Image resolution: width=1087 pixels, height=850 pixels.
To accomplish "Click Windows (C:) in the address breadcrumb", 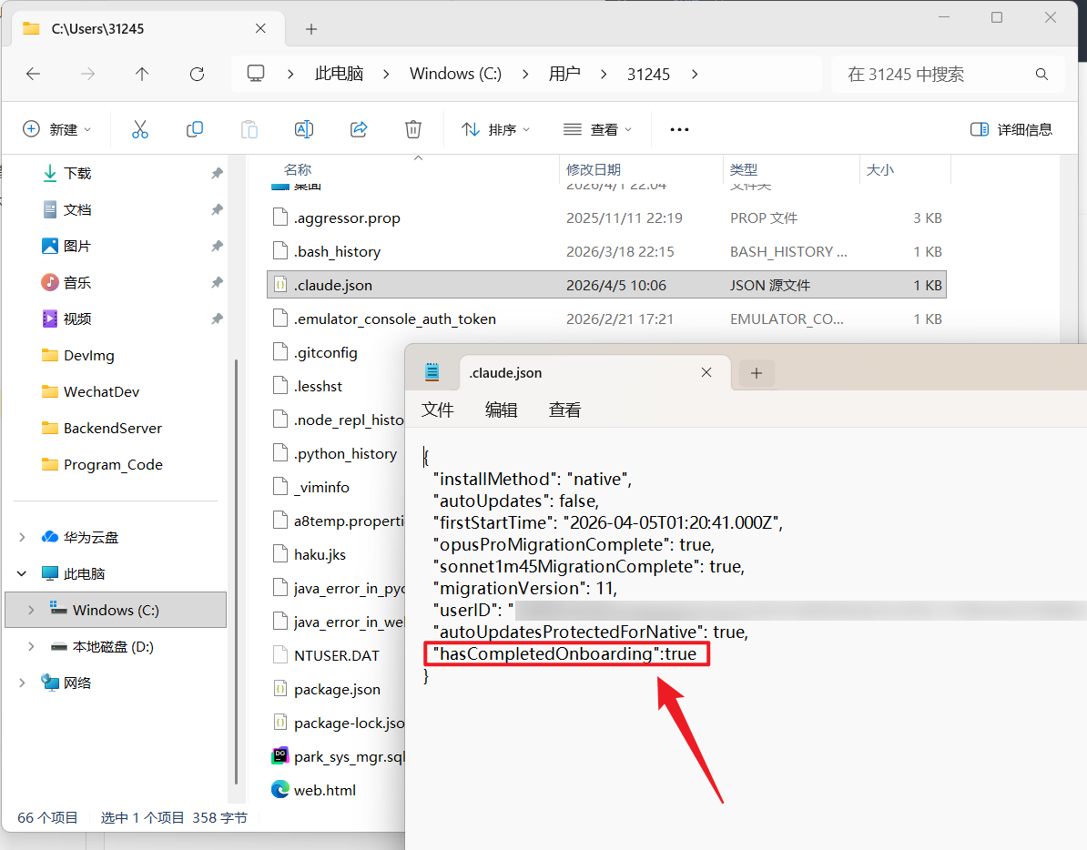I will (x=455, y=74).
